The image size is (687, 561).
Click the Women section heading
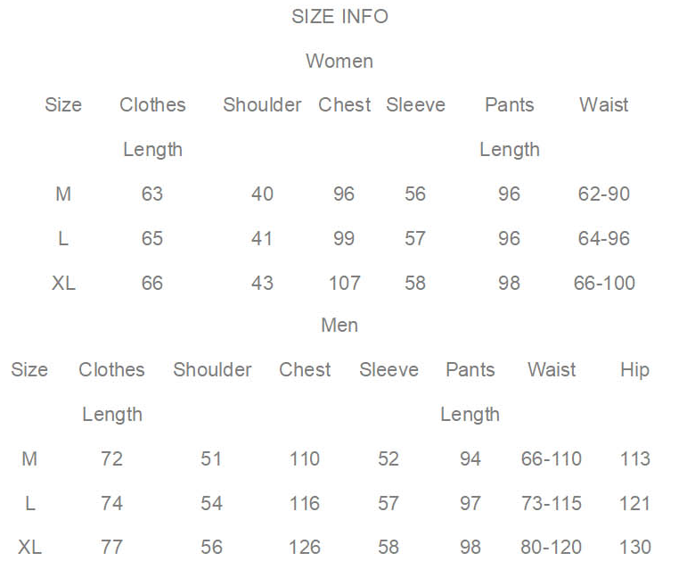click(339, 62)
